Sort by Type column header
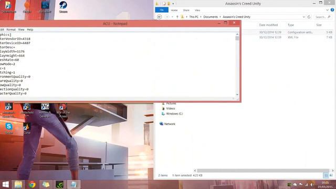This screenshot has width=336, height=189. tap(291, 25)
